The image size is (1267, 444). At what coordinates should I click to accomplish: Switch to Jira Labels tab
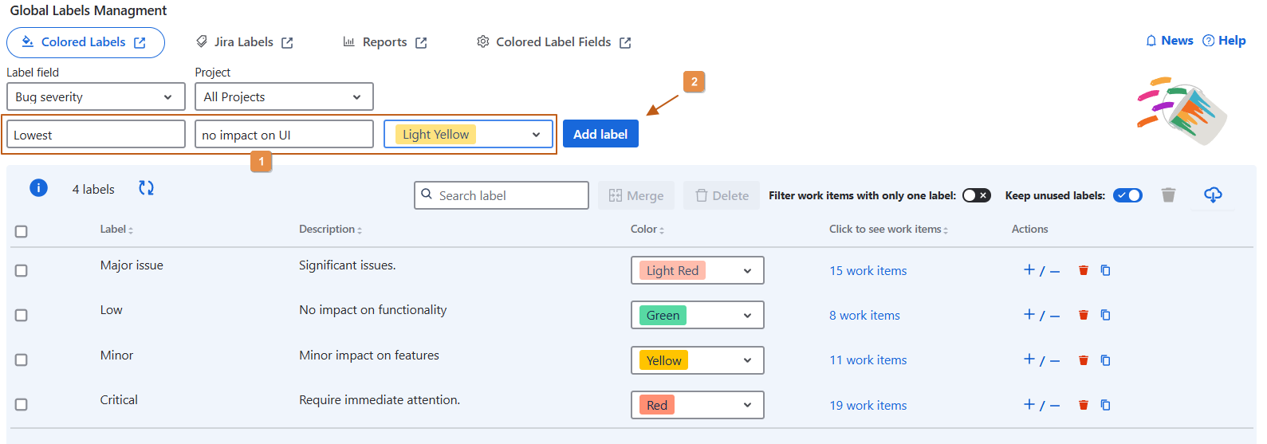244,42
